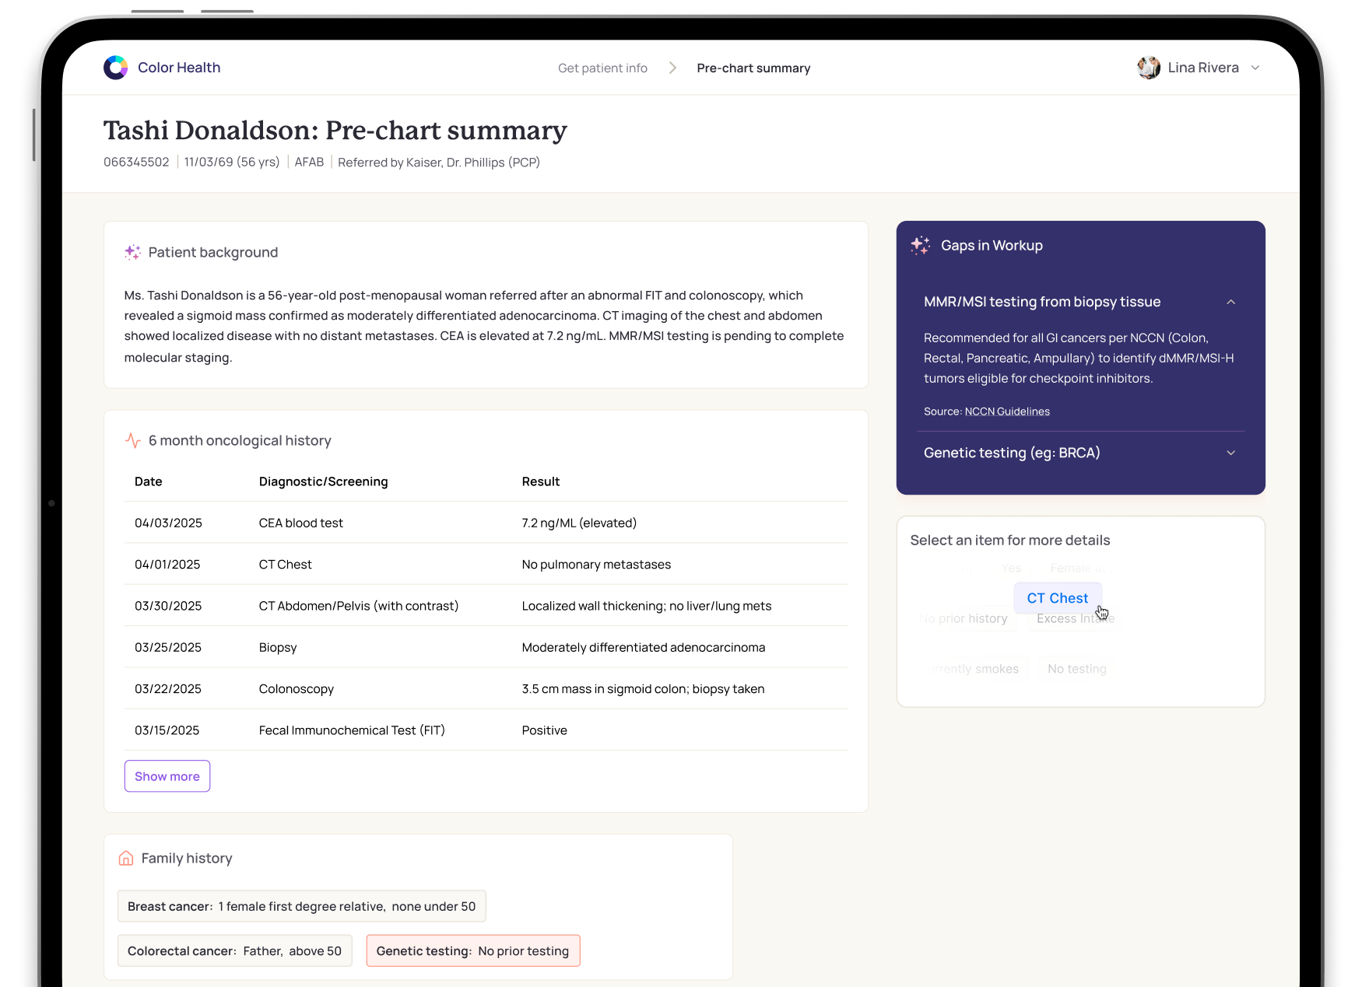Click the 3.5 cm mass in sigmoid colon result

click(643, 688)
